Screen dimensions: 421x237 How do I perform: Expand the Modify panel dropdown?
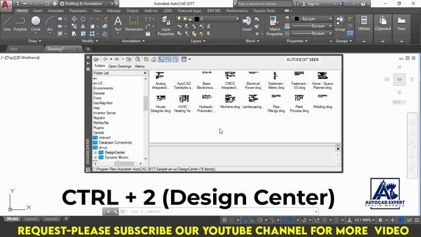coord(90,41)
